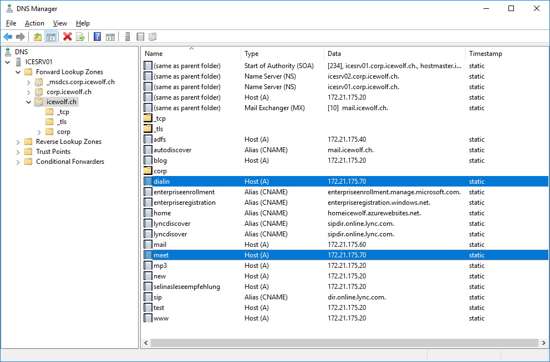This screenshot has width=550, height=362.
Task: Click the record icon next to www
Action: [x=148, y=318]
